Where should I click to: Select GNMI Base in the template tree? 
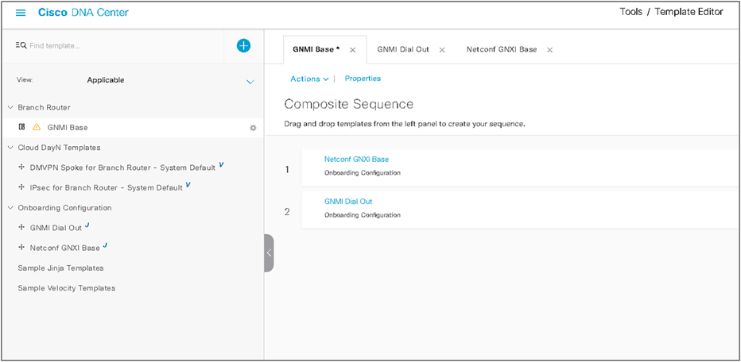pos(68,128)
